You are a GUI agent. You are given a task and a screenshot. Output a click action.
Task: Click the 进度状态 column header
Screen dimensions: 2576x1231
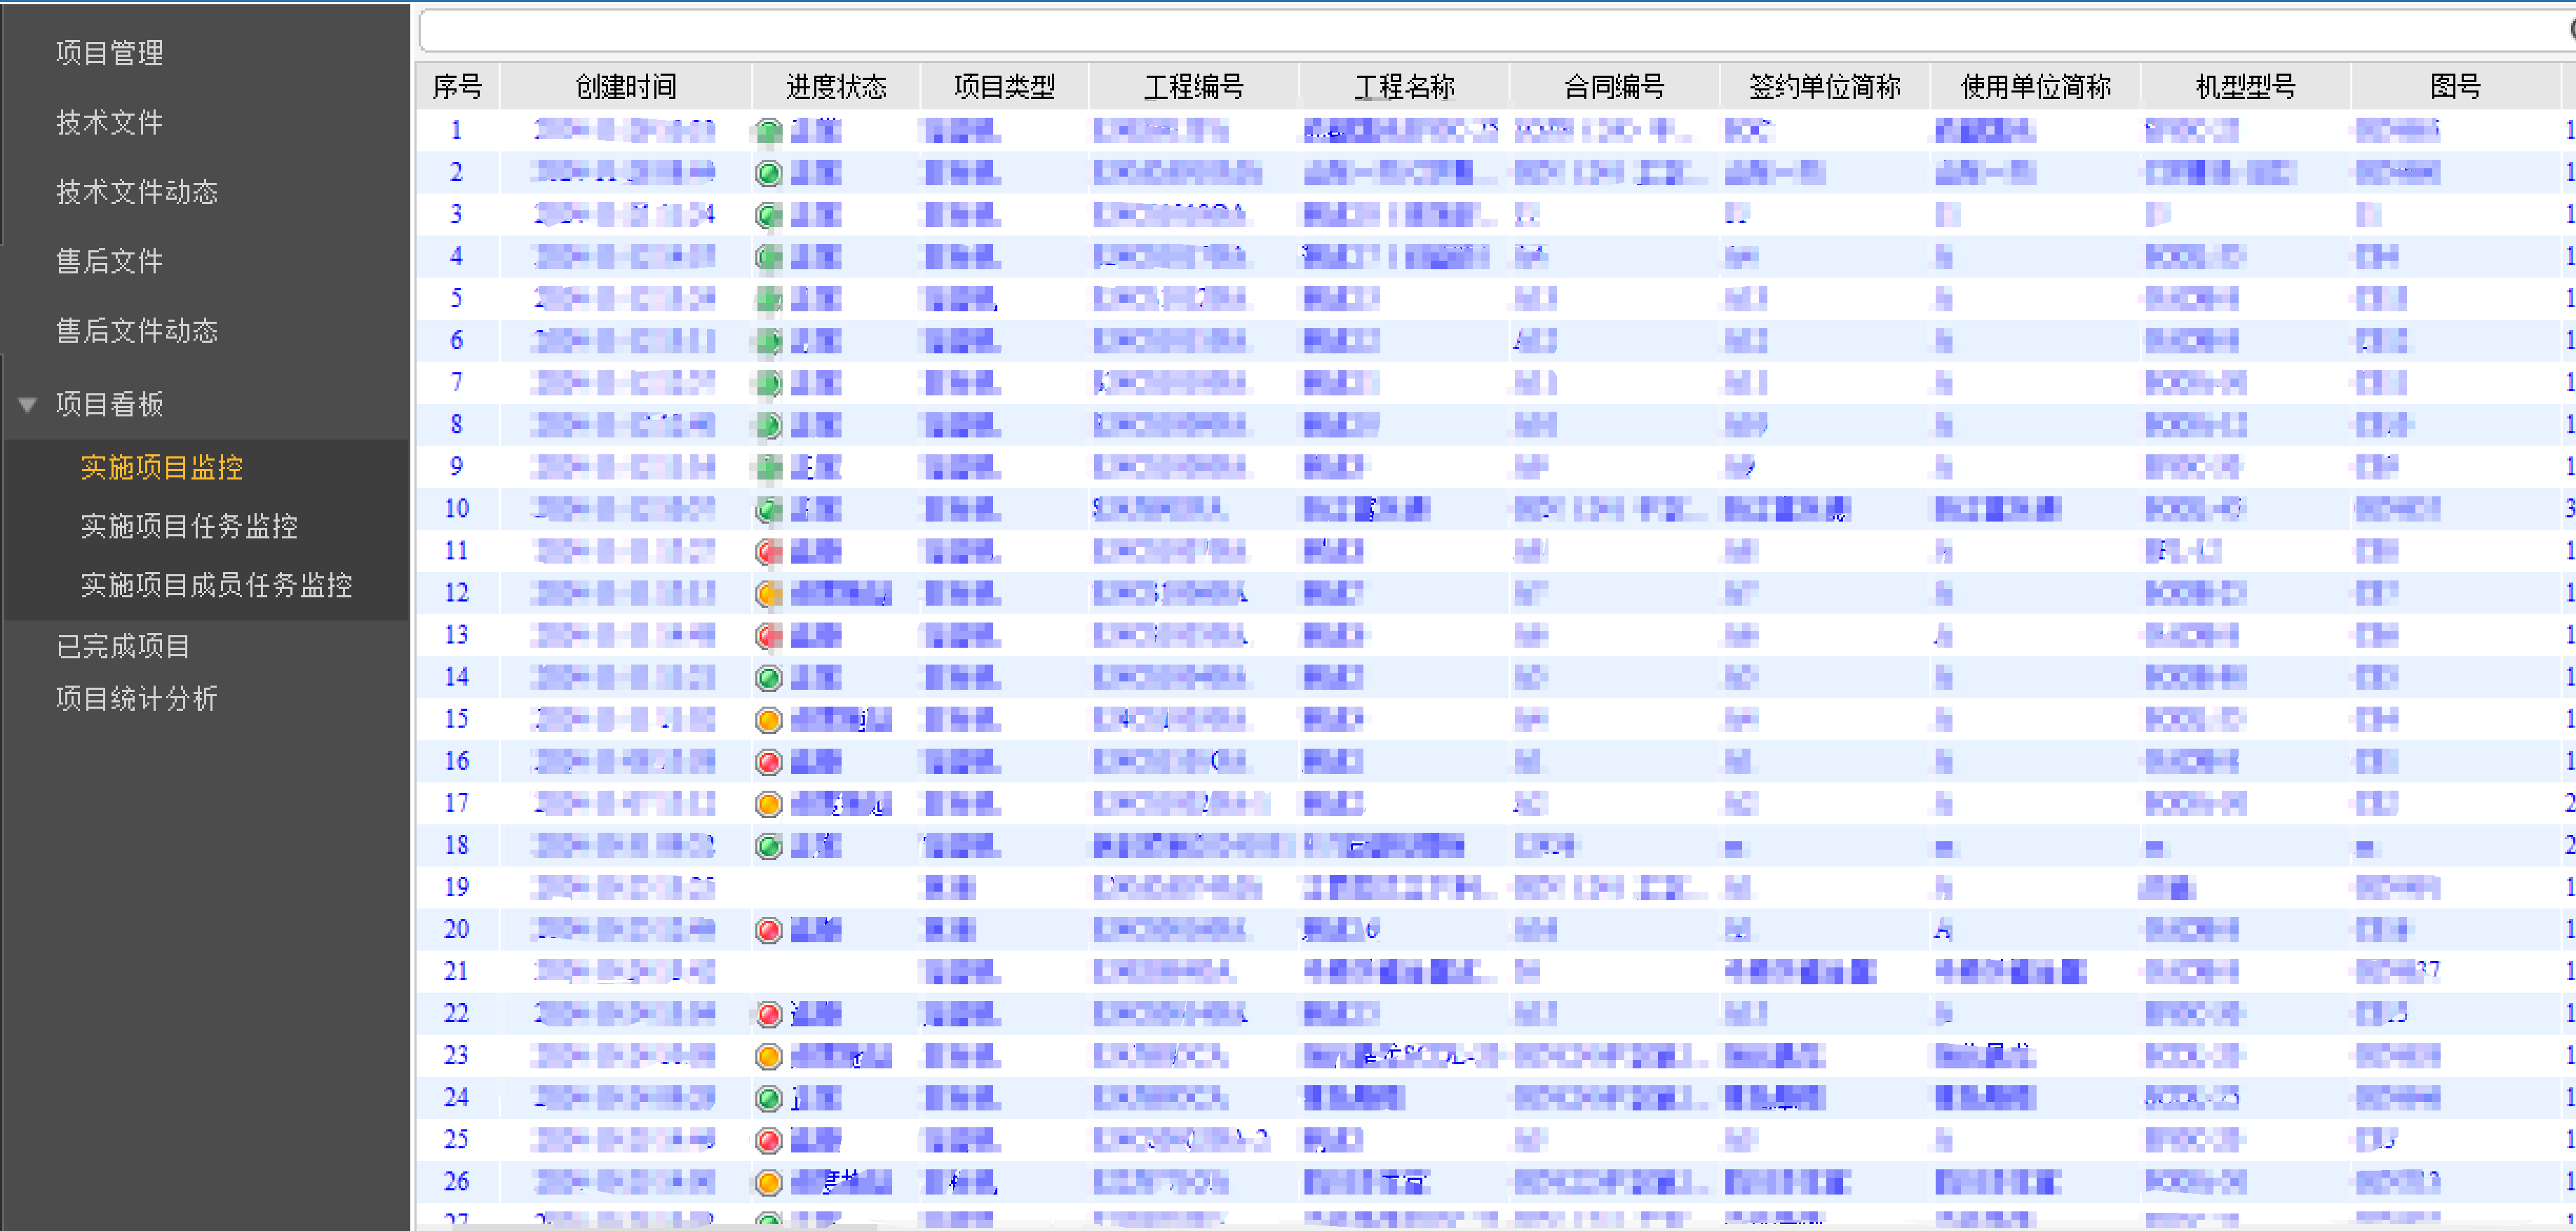click(x=836, y=87)
